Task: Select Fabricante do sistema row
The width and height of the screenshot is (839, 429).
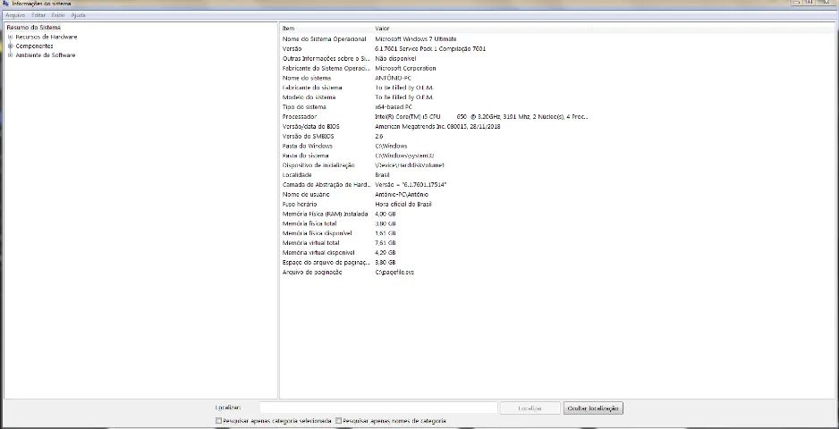Action: click(436, 88)
